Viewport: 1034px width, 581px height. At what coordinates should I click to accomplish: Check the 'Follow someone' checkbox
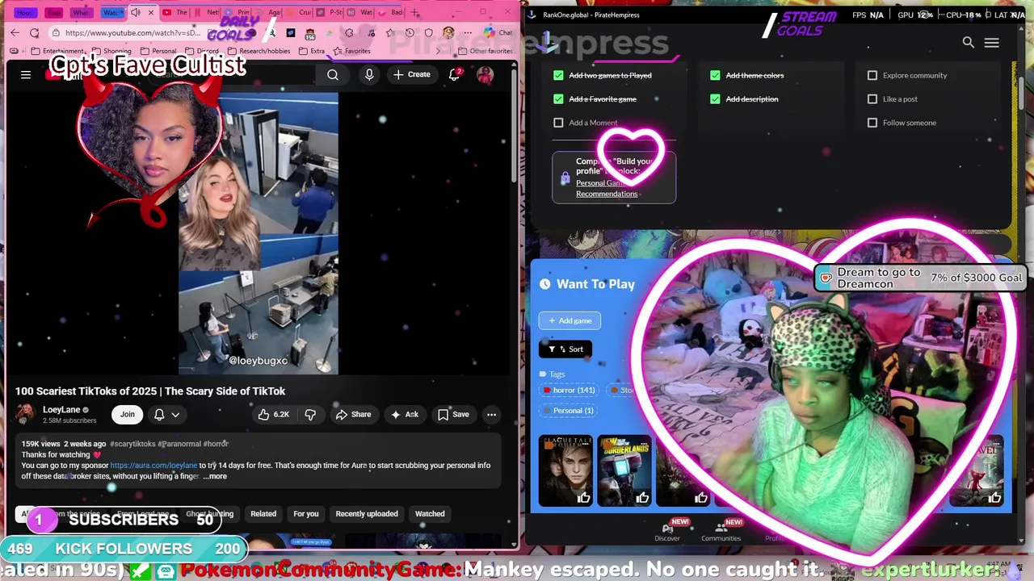click(x=872, y=123)
